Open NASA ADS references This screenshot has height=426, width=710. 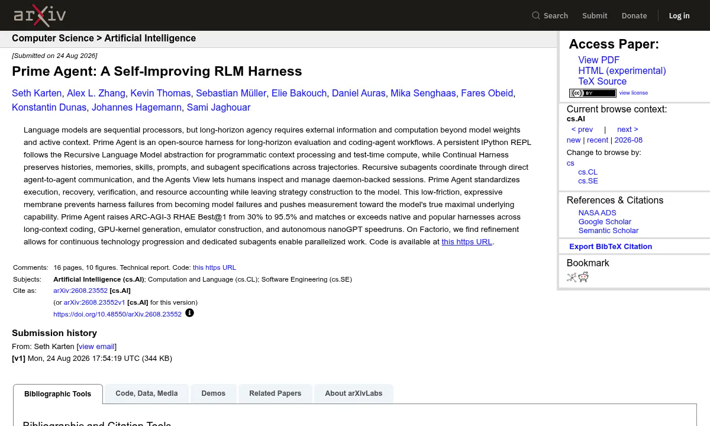pos(597,213)
